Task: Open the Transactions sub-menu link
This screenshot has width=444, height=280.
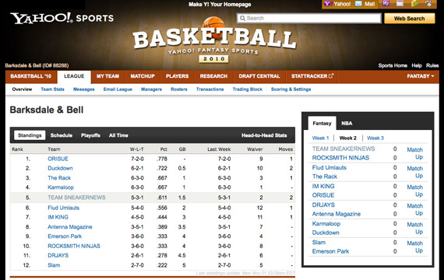Action: (x=210, y=89)
